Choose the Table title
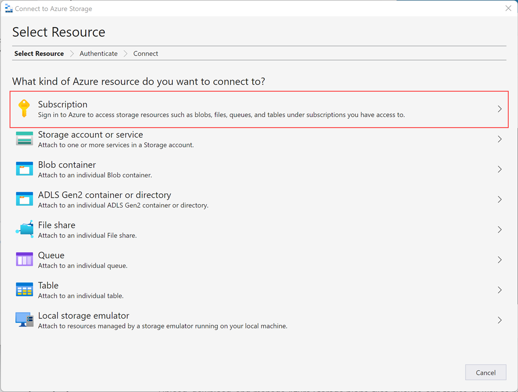The image size is (518, 392). (x=48, y=285)
